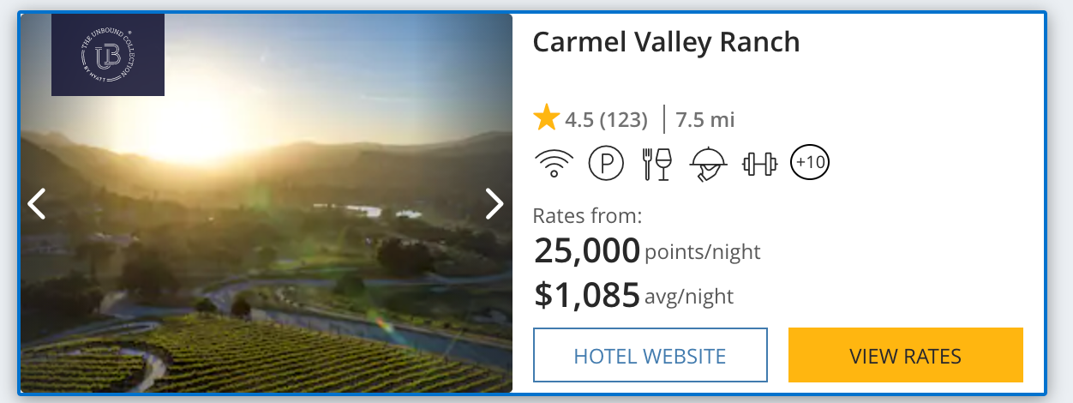Select the $1,085 avg/night rate

(633, 295)
